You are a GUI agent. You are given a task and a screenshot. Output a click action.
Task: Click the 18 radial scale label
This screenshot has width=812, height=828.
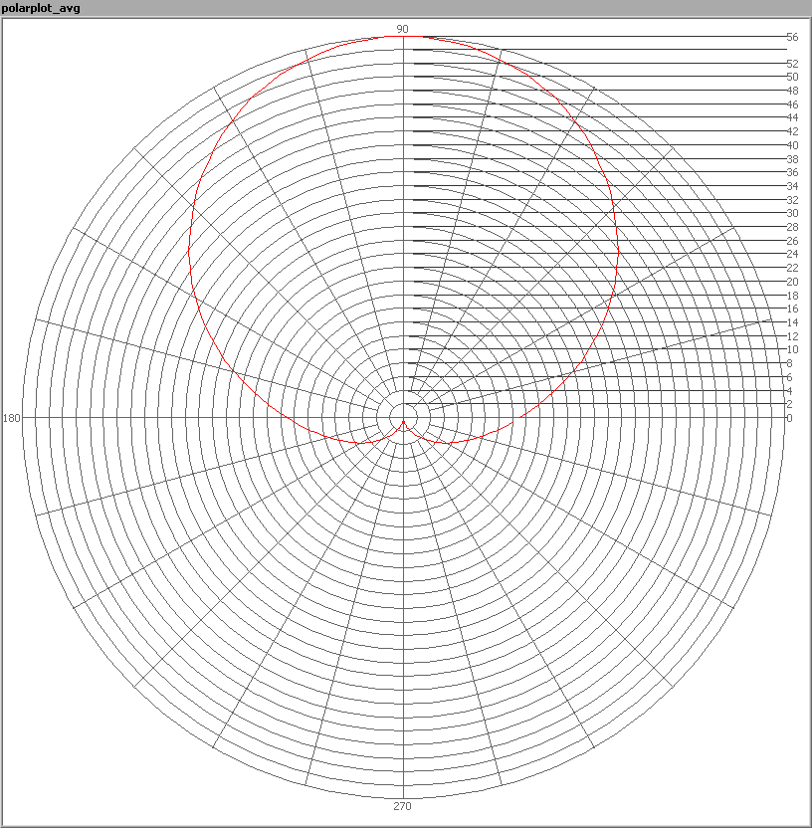(x=792, y=296)
